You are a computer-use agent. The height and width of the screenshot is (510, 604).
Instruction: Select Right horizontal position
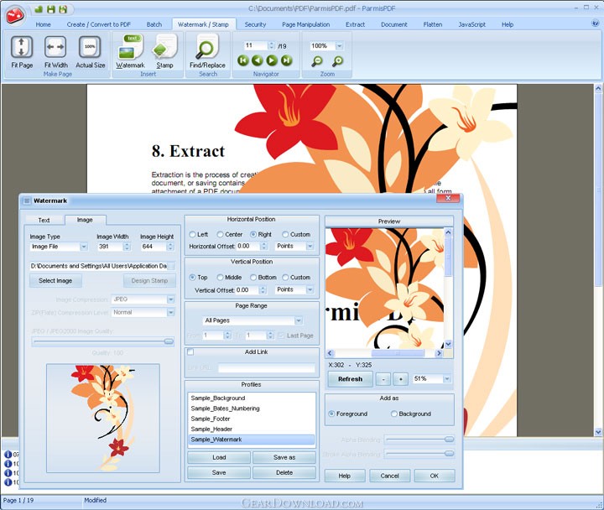(253, 234)
